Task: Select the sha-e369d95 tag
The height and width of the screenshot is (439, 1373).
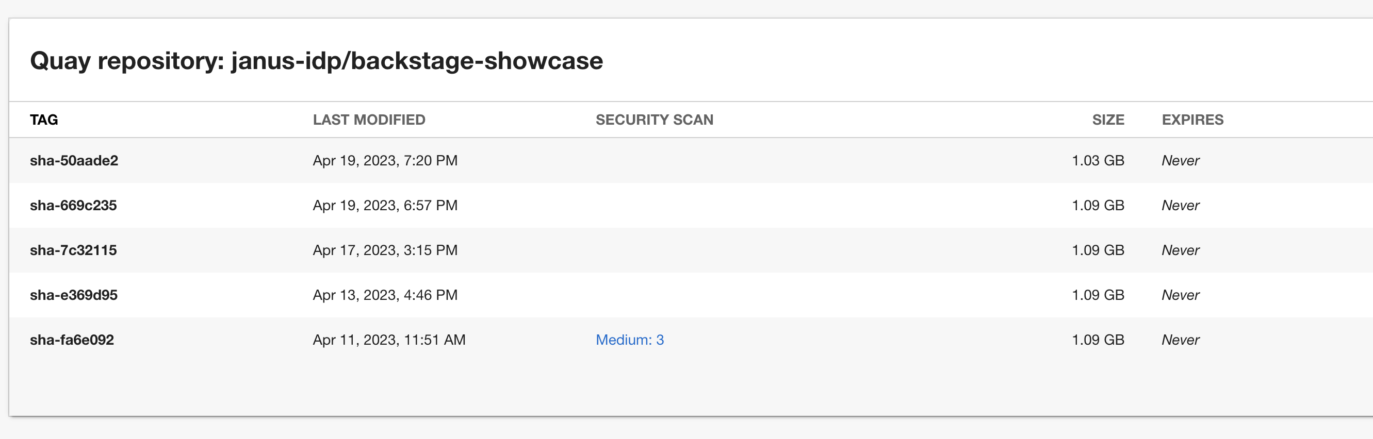Action: click(74, 295)
